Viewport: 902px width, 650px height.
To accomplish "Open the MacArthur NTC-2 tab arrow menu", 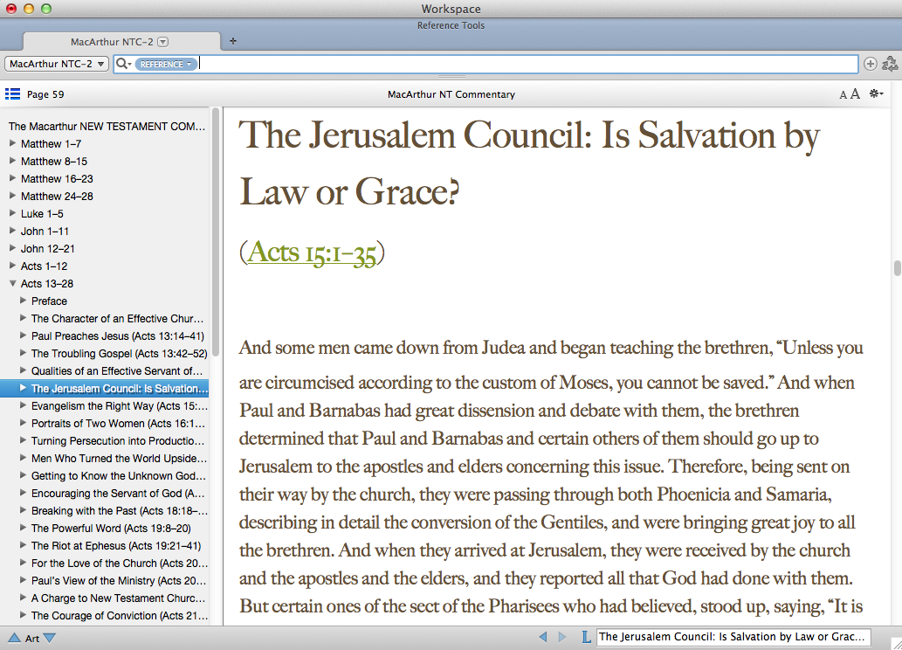I will pos(162,41).
